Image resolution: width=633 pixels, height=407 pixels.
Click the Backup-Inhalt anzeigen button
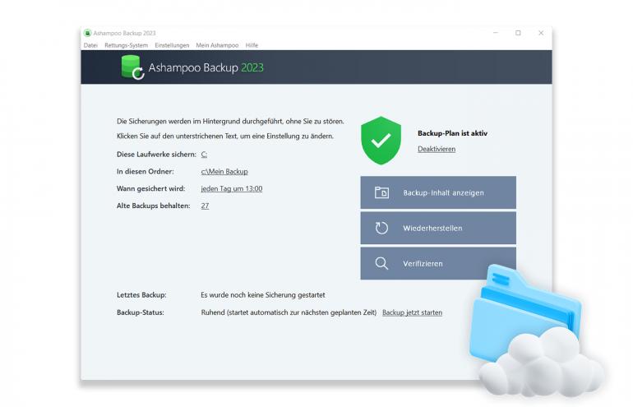coord(438,192)
